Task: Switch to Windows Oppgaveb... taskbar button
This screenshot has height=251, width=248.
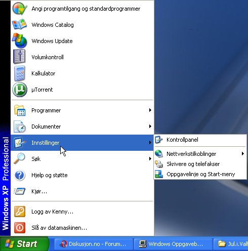Action: click(173, 244)
